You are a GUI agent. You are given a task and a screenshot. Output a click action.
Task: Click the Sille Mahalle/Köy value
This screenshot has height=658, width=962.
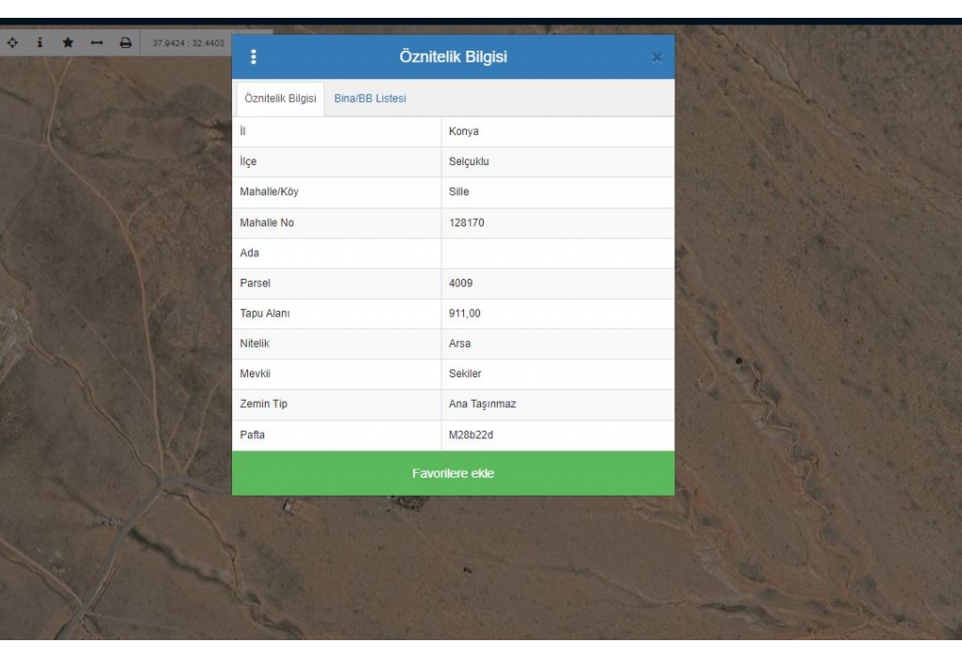point(458,192)
